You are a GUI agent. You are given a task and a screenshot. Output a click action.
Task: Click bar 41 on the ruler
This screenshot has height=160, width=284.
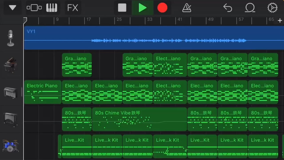[x=180, y=20]
